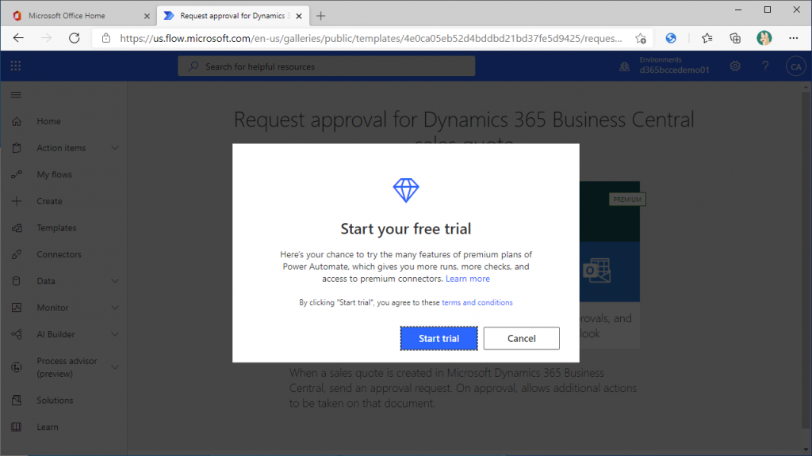
Task: Expand the AI Builder chevron
Action: (115, 334)
